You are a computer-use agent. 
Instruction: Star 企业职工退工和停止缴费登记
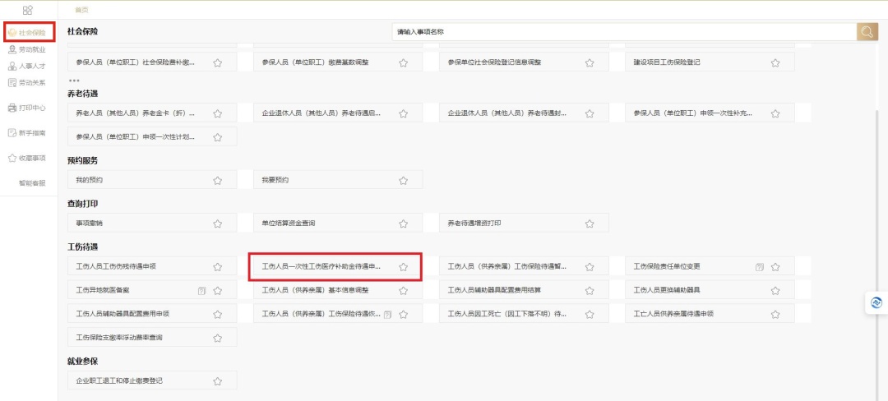pyautogui.click(x=217, y=381)
